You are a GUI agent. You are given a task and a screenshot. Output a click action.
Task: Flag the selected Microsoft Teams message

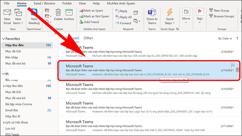[233, 65]
